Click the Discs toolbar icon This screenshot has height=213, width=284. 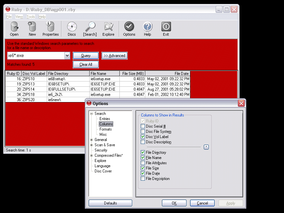(x=72, y=27)
